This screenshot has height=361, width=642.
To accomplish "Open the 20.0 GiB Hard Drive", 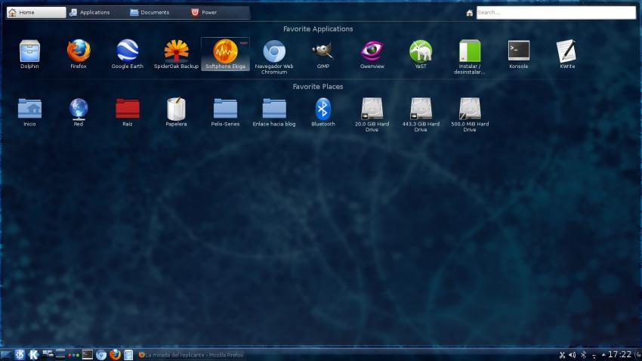I will click(372, 115).
